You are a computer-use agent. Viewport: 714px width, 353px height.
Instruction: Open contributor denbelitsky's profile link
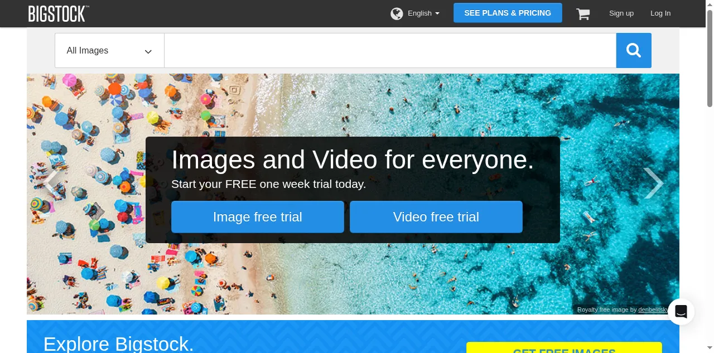[x=653, y=310]
